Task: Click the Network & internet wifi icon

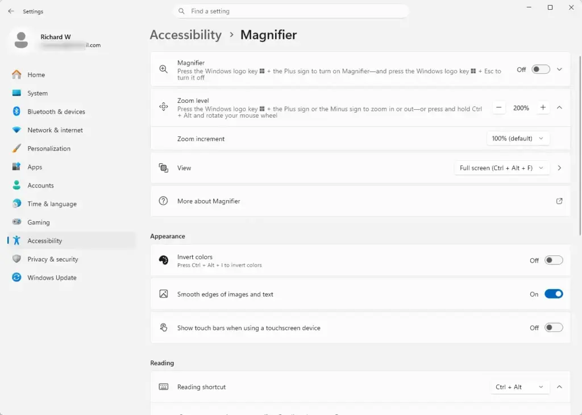Action: pyautogui.click(x=16, y=130)
